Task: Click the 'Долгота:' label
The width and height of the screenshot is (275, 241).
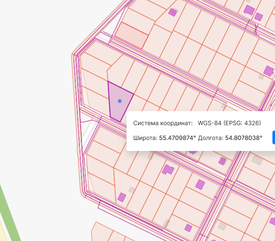Action: coord(210,138)
